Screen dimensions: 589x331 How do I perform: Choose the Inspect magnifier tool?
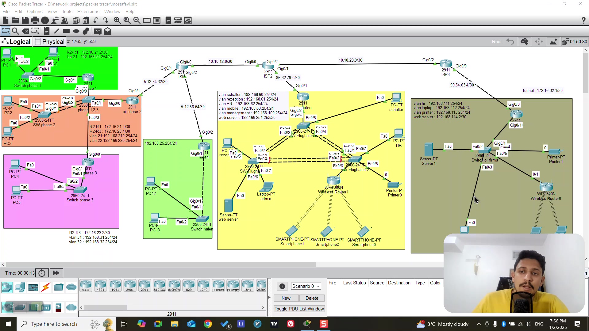(15, 31)
